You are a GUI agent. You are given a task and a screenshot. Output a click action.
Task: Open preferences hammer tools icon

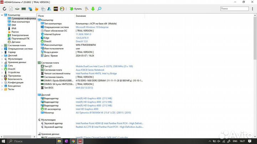86,9
